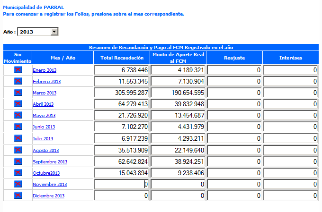The width and height of the screenshot is (322, 212).
Task: Click Noviembre 2013 Total Recaudación field
Action: pyautogui.click(x=122, y=184)
